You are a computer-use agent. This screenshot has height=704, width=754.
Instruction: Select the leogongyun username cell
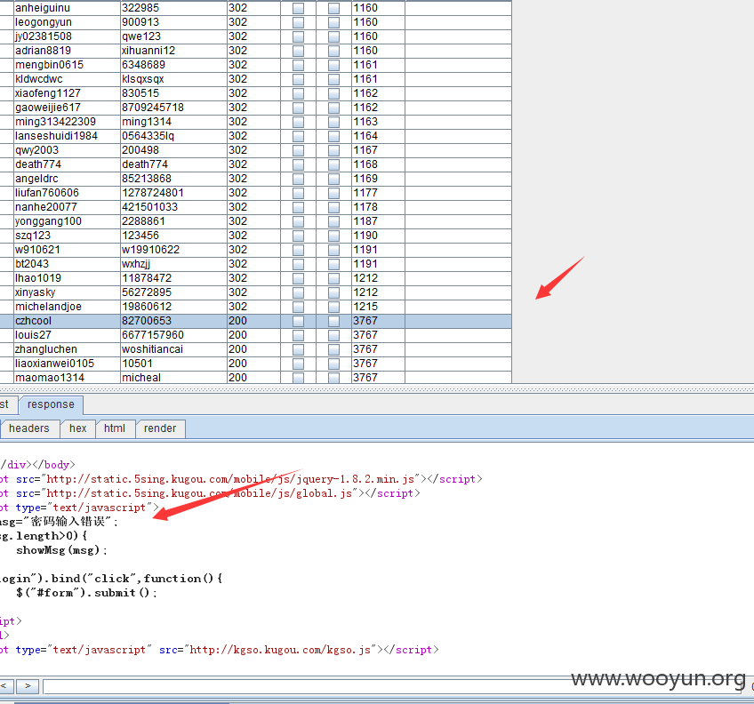click(x=67, y=22)
